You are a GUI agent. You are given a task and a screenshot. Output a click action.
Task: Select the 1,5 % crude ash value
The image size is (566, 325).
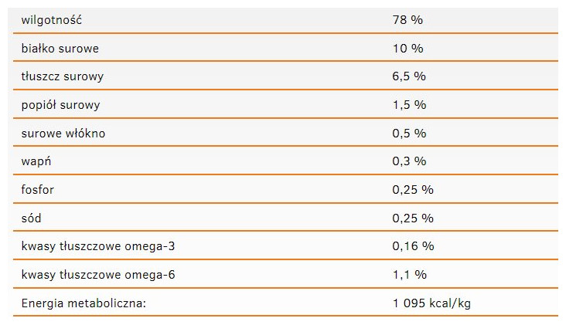(409, 105)
